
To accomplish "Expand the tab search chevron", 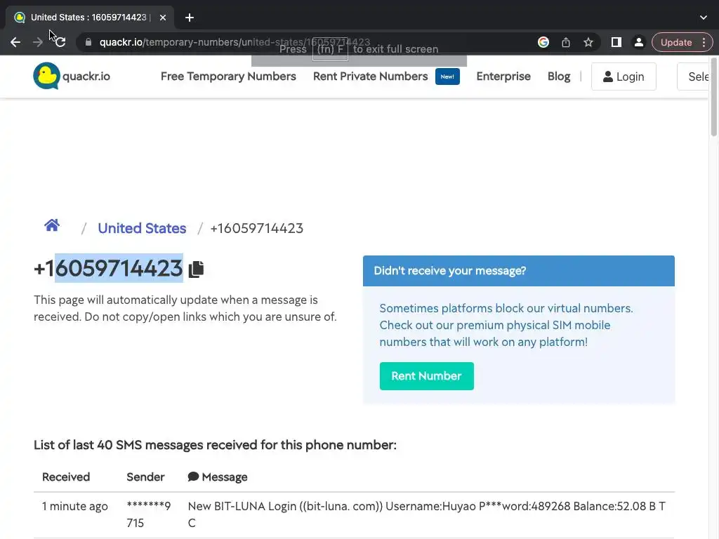I will pos(704,18).
